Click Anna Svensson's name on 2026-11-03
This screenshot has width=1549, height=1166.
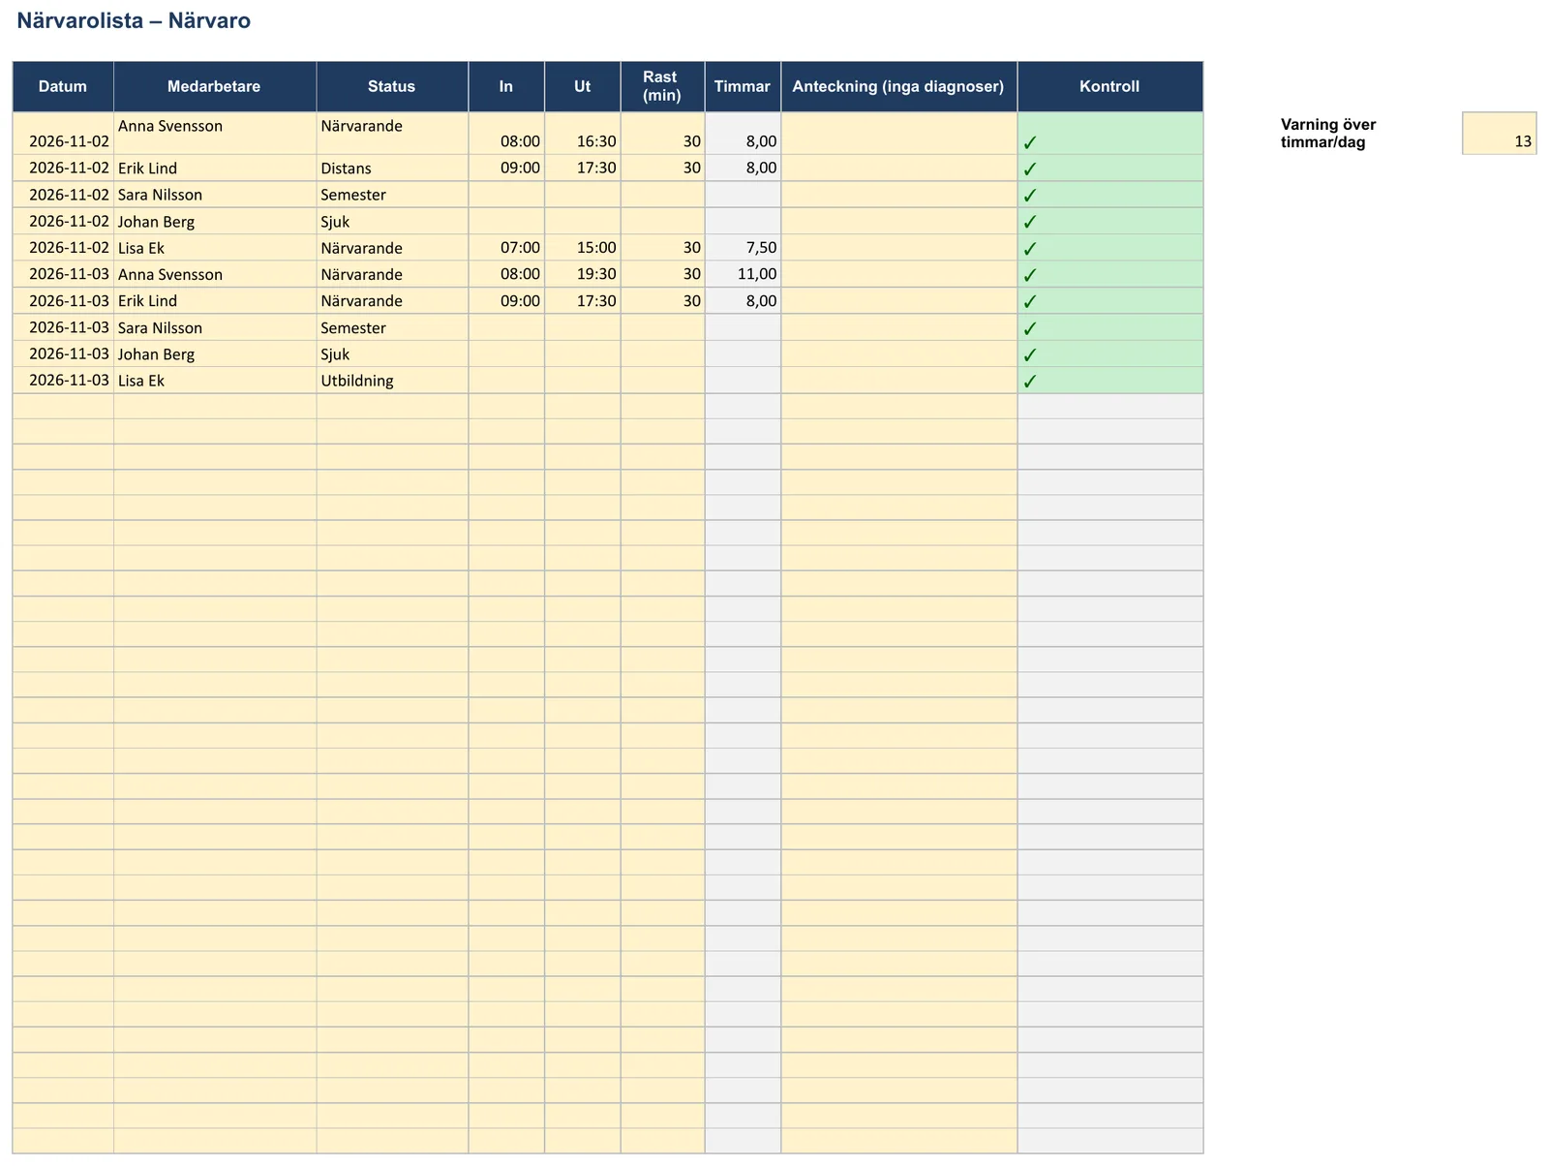[x=170, y=275]
